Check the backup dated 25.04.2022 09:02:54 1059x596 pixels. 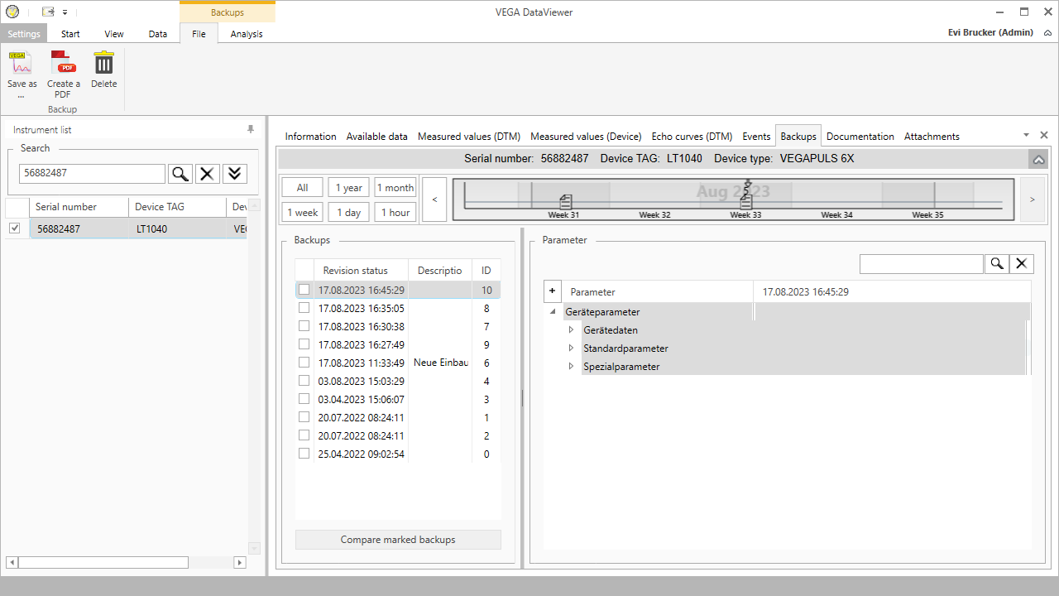[304, 453]
